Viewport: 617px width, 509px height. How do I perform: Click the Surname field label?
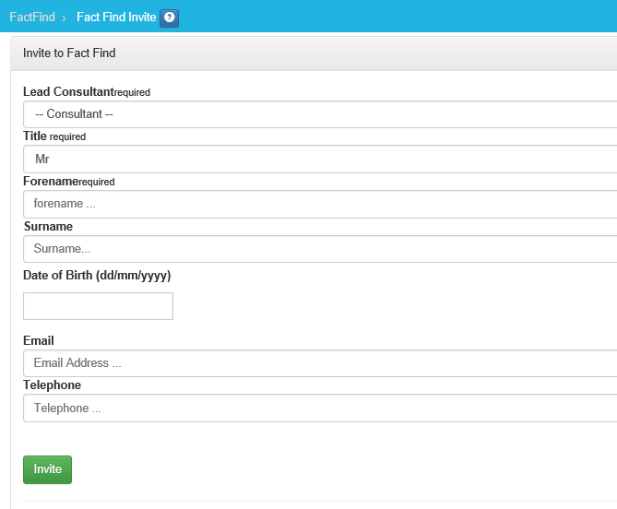point(48,226)
